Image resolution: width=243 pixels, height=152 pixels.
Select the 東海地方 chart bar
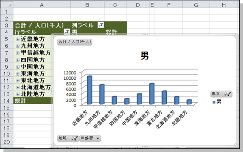pos(152,94)
